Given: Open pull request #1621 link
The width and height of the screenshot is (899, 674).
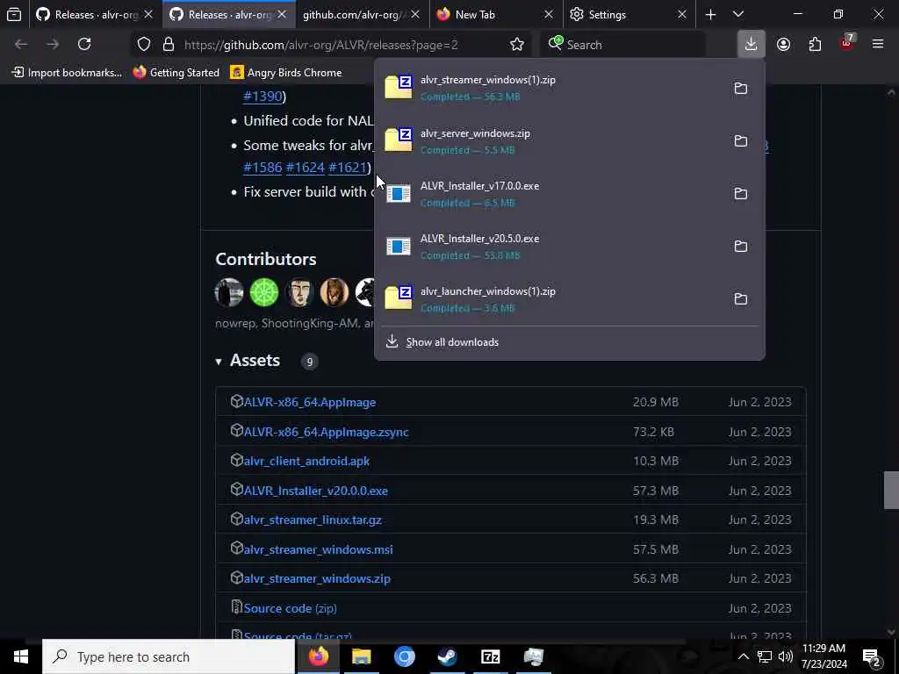Looking at the screenshot, I should 348,168.
